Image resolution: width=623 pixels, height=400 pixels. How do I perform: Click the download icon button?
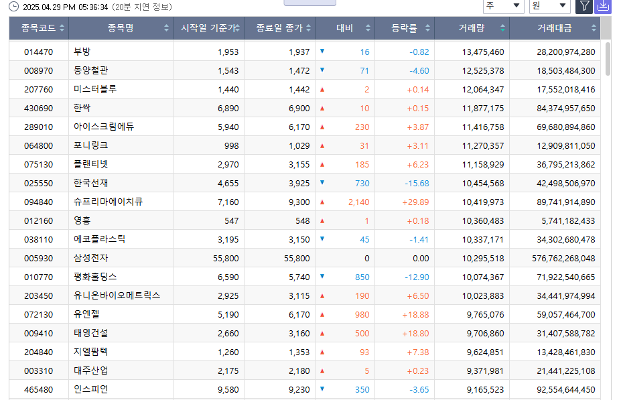coord(603,6)
